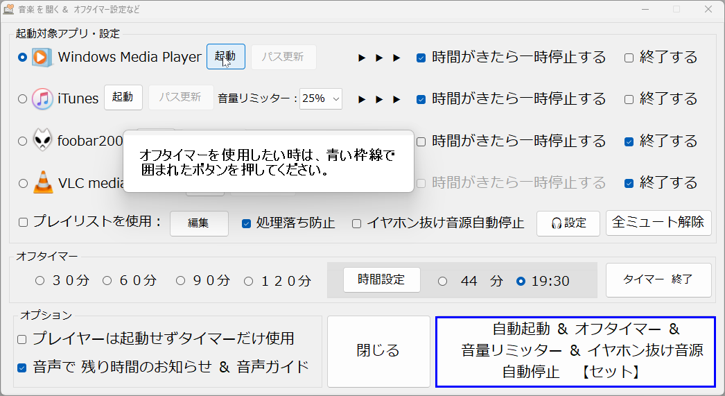725x396 pixels.
Task: Click the off-timer instruction tooltip text
Action: click(x=267, y=162)
